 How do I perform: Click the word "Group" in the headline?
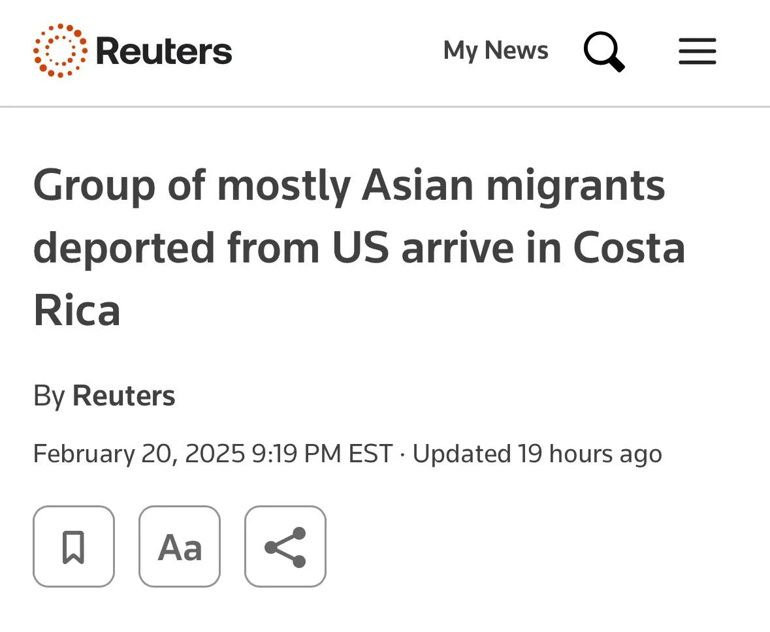pos(94,187)
